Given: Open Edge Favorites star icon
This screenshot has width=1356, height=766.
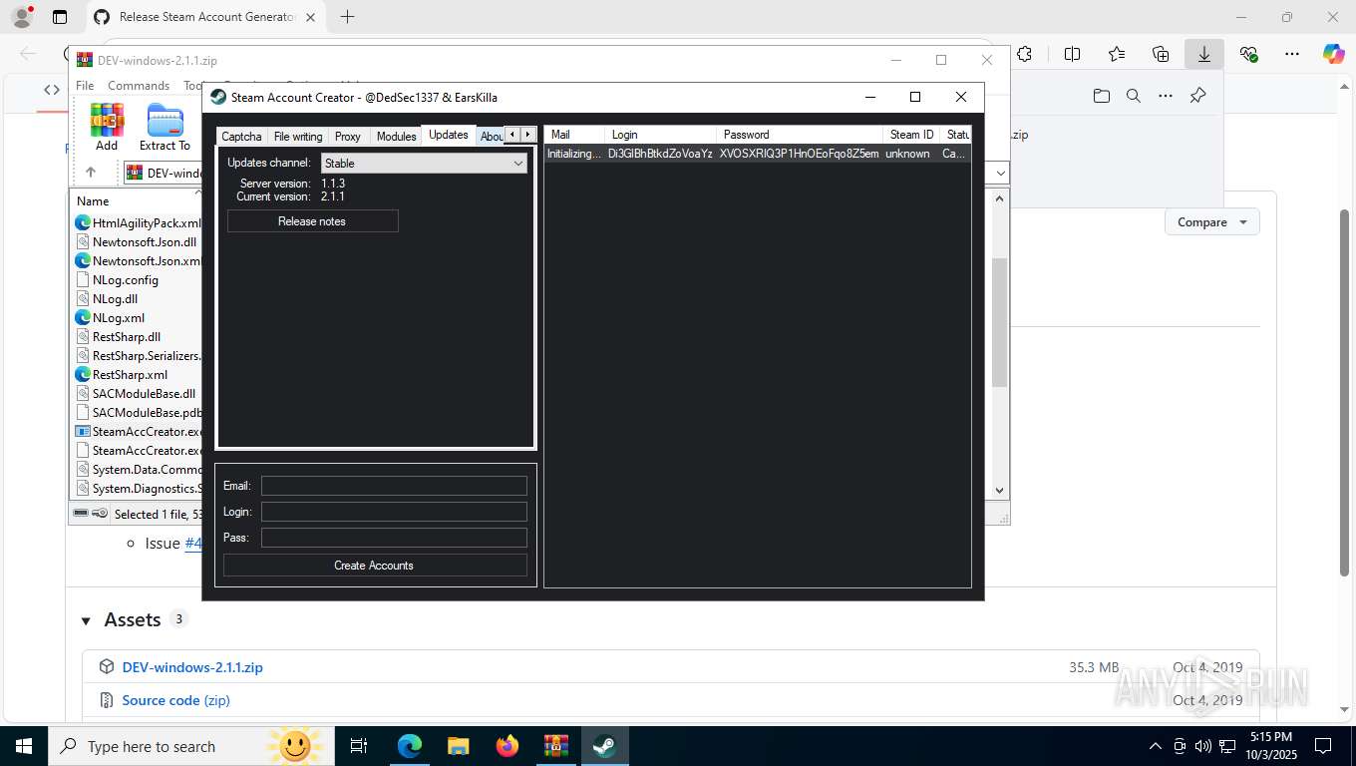Looking at the screenshot, I should click(1117, 55).
